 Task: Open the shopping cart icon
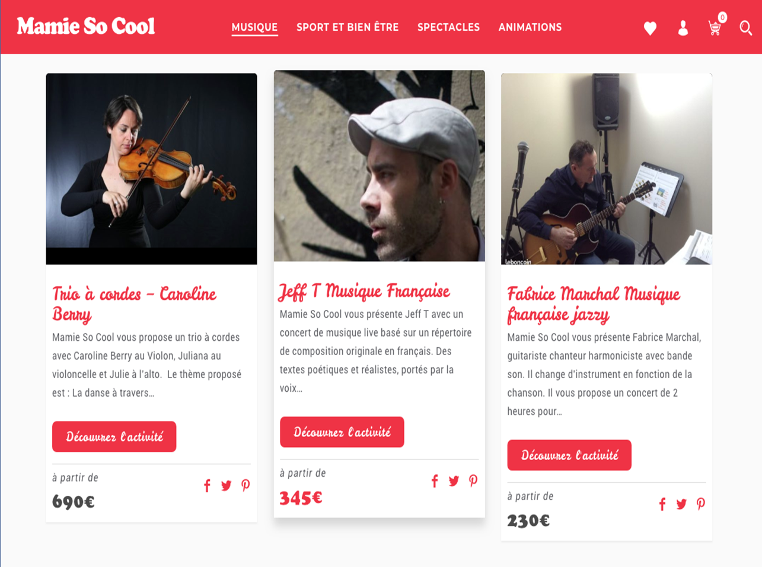coord(715,27)
